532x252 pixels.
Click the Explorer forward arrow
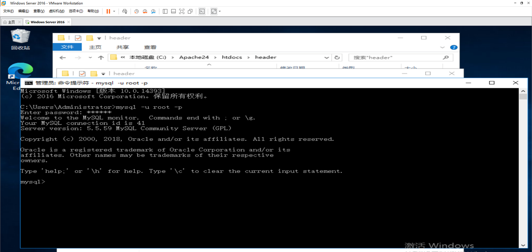point(78,58)
